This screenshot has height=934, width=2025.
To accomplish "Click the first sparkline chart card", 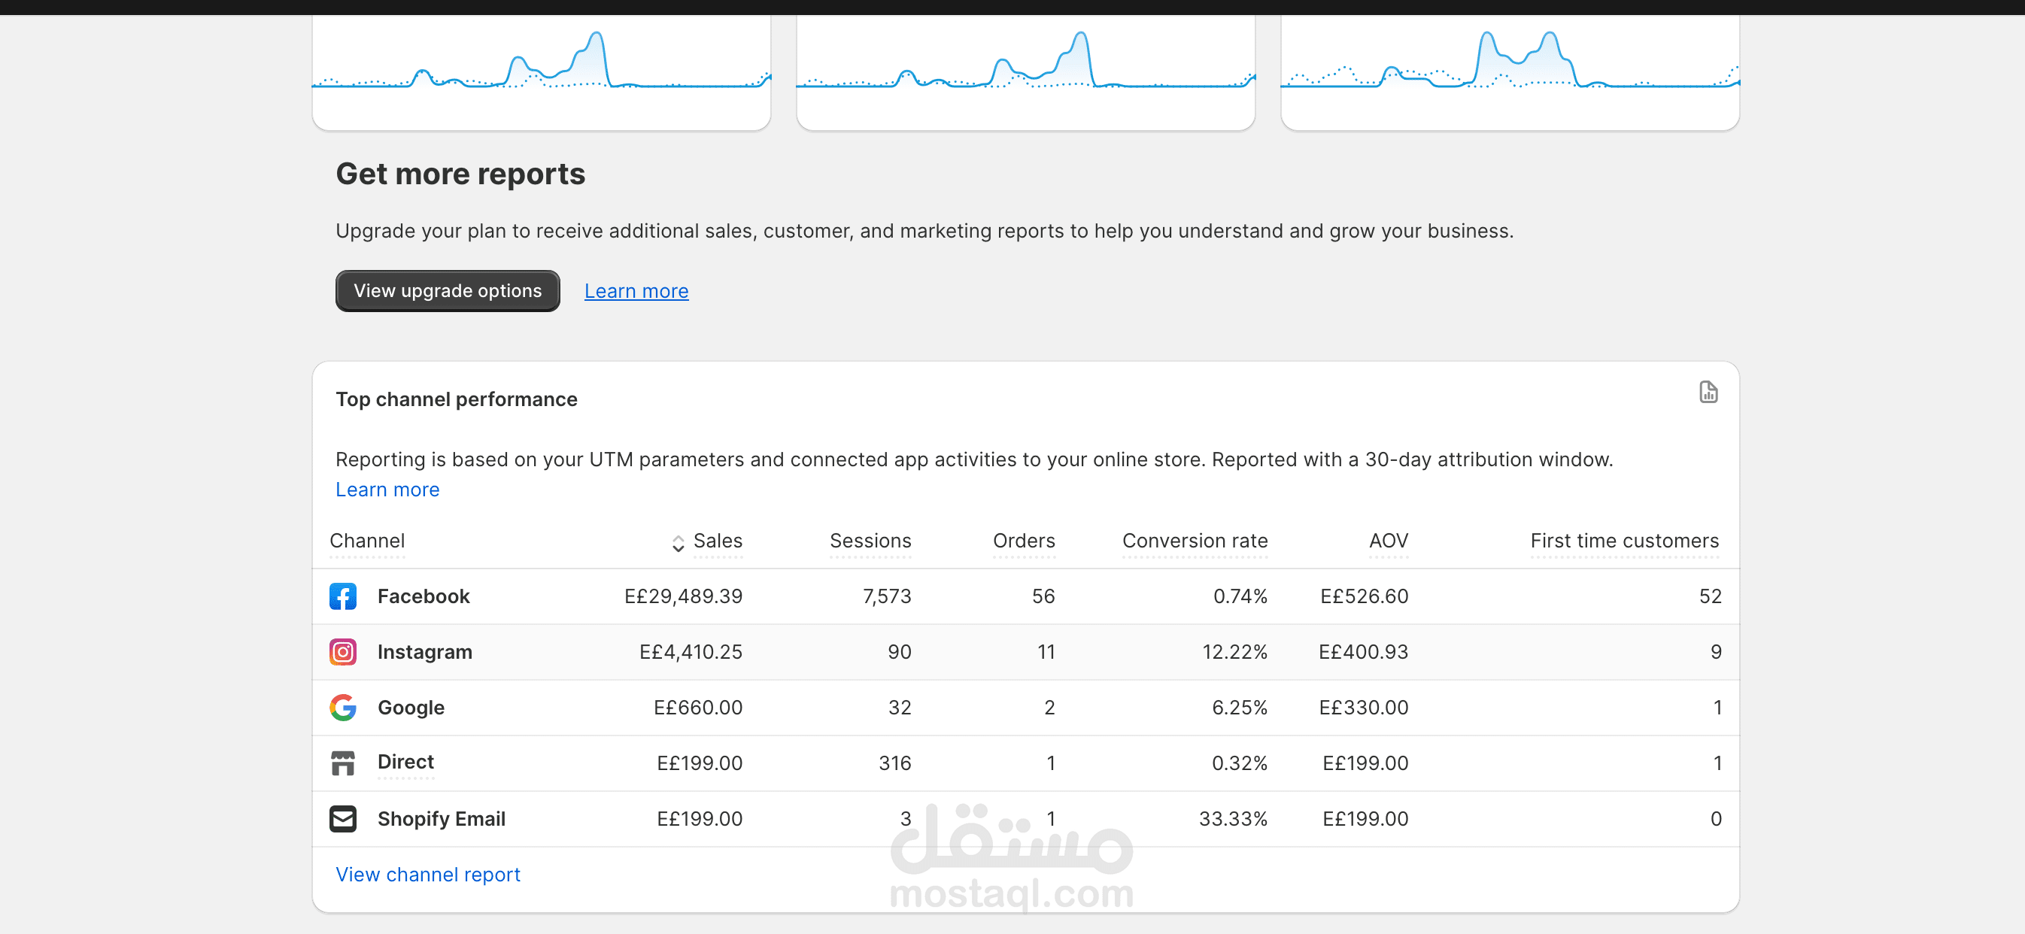I will [x=541, y=71].
